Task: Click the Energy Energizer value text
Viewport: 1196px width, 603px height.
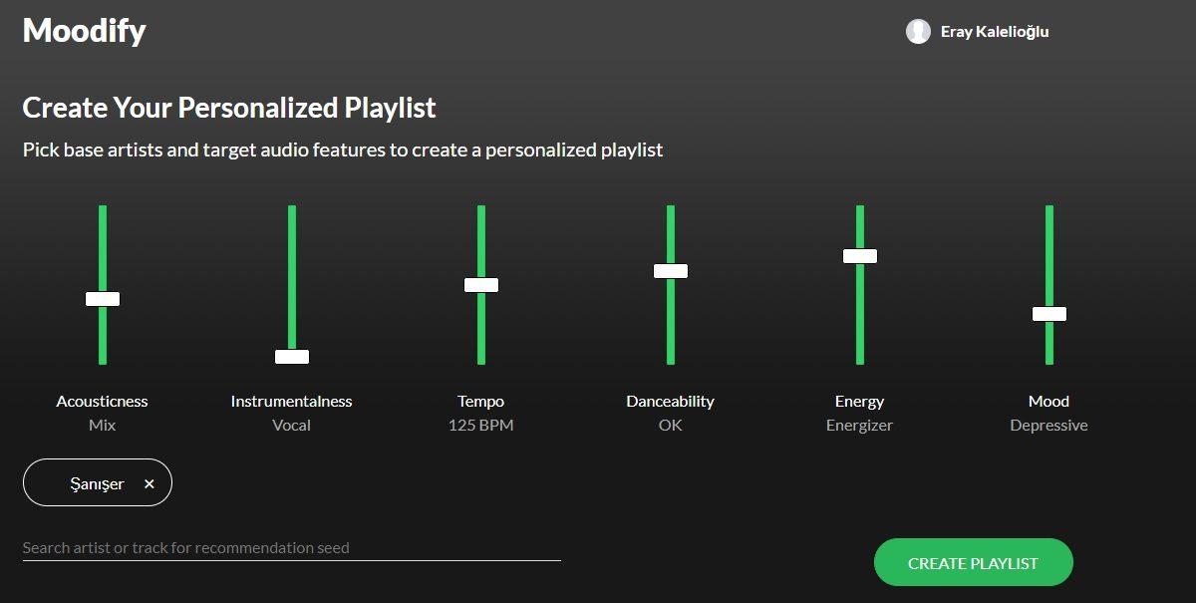Action: [x=859, y=425]
